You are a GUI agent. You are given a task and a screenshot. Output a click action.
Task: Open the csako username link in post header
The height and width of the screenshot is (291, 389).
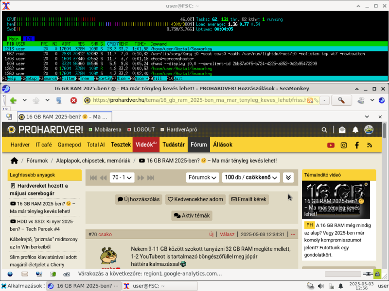click(105, 234)
